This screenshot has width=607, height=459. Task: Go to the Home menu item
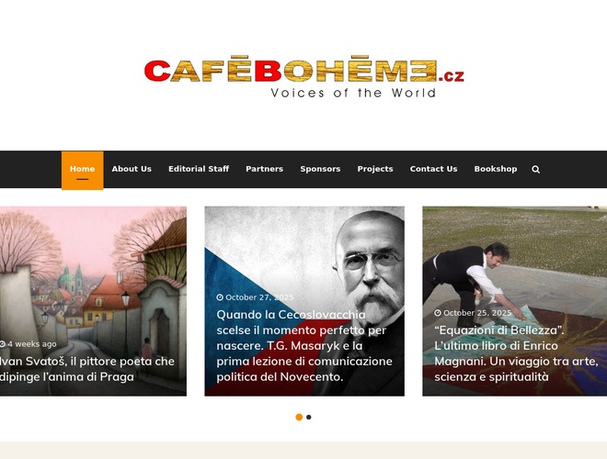coord(83,171)
